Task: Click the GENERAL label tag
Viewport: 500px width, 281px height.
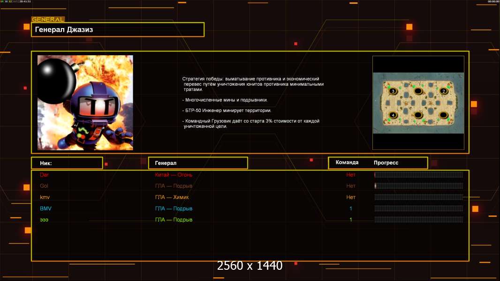Action: click(x=48, y=19)
